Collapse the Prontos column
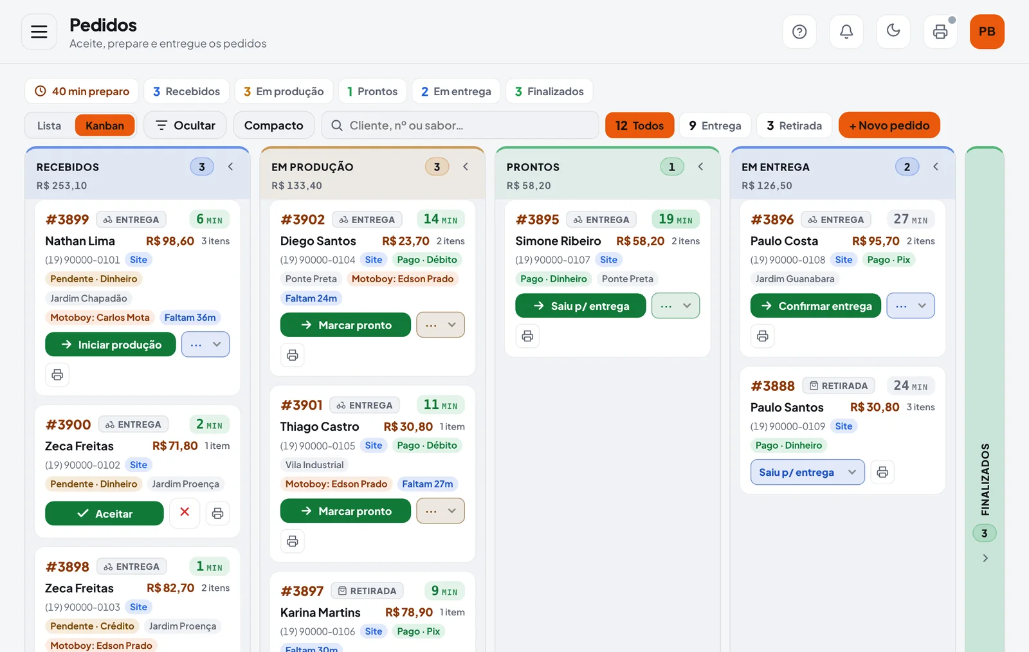 click(x=700, y=167)
